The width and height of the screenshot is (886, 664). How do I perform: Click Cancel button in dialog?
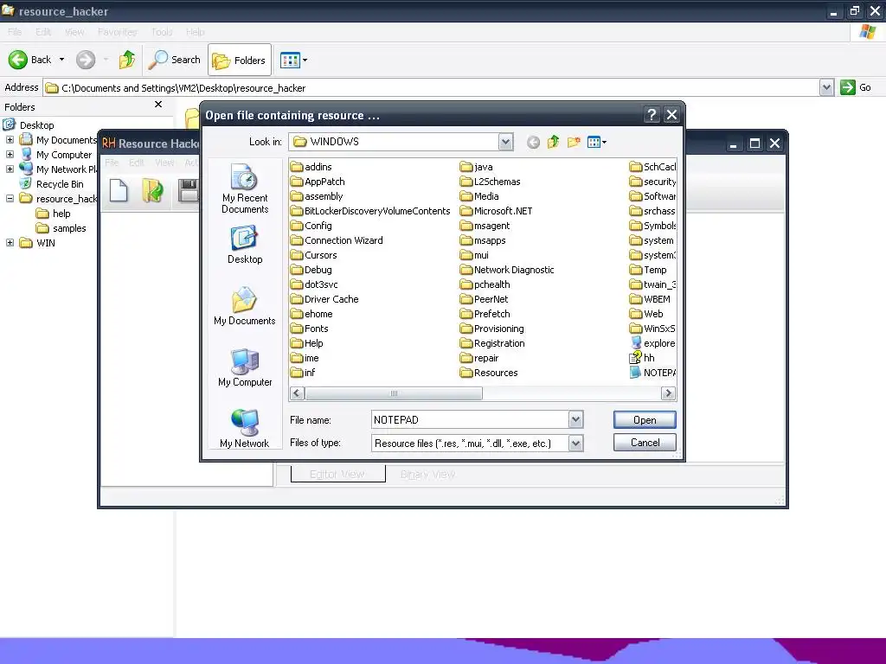click(x=645, y=443)
